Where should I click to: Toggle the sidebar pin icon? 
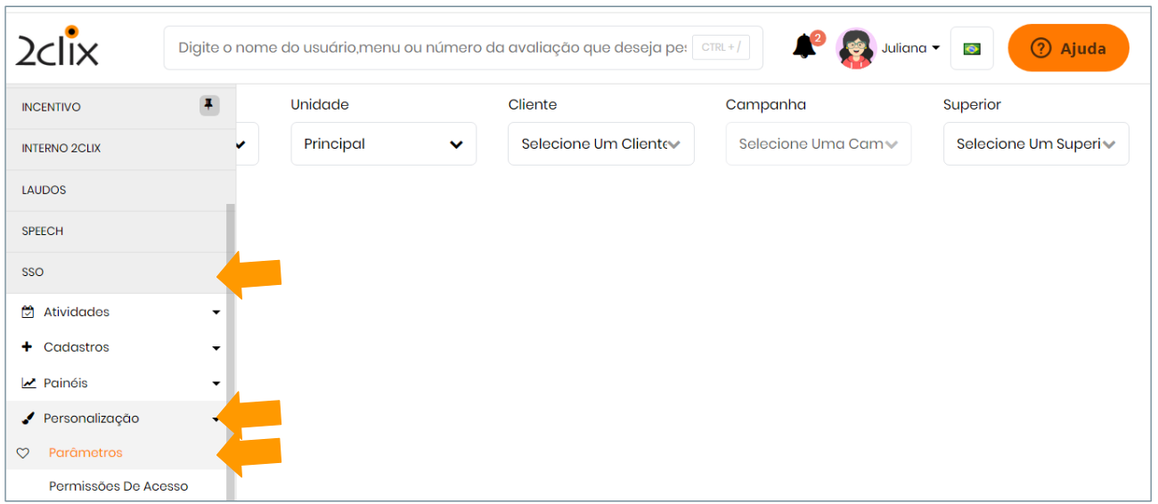coord(208,106)
